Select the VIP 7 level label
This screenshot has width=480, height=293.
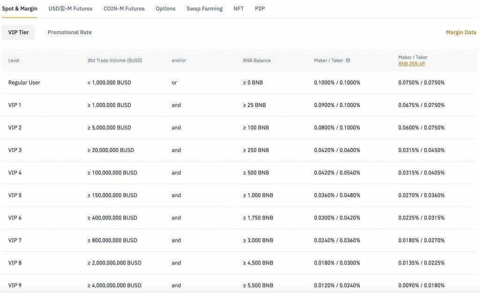(15, 240)
